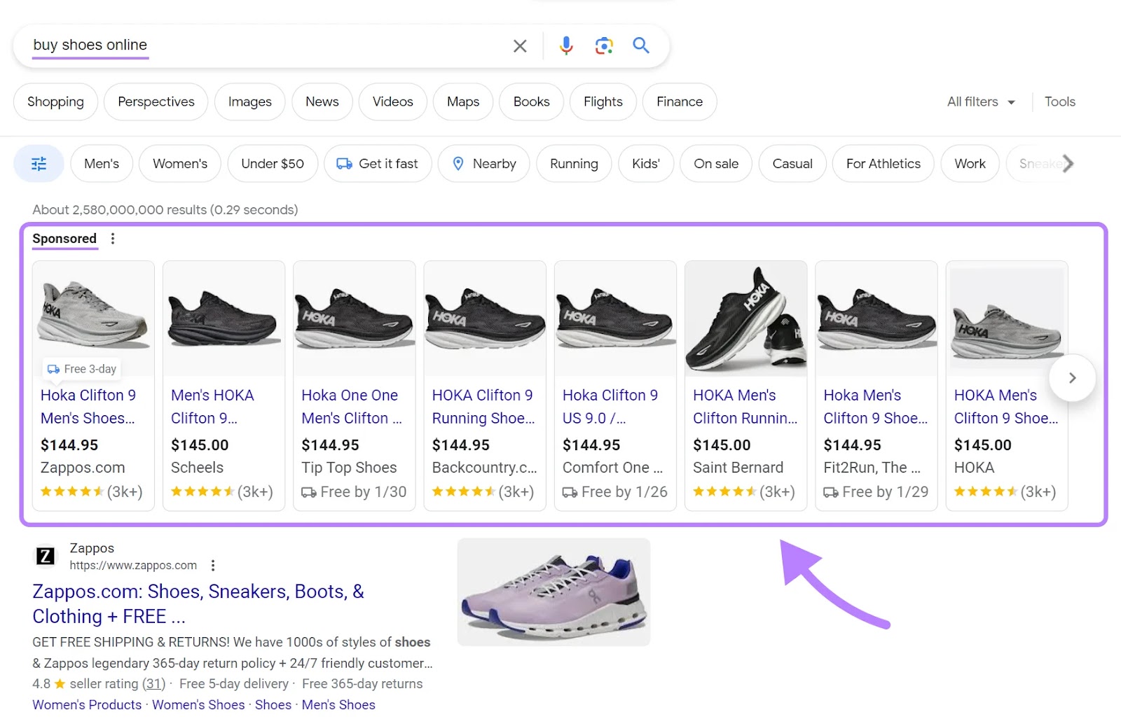Open the three-dot menu beside Zappos URL
Screen dimensions: 1121x726
pyautogui.click(x=213, y=565)
